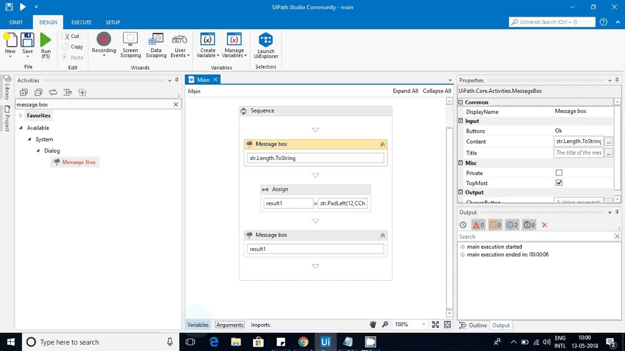
Task: Open the zoom percentage dropdown
Action: 423,325
